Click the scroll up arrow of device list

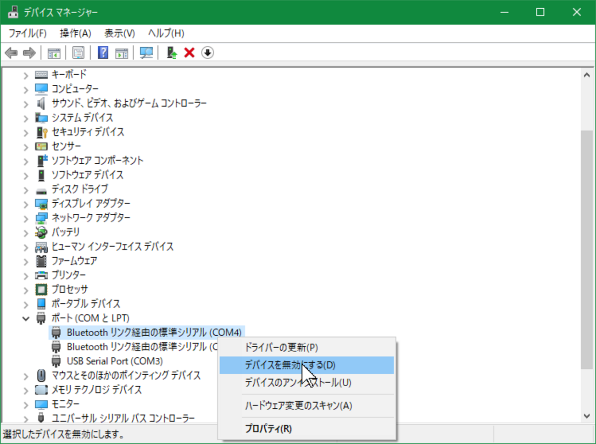click(x=586, y=75)
